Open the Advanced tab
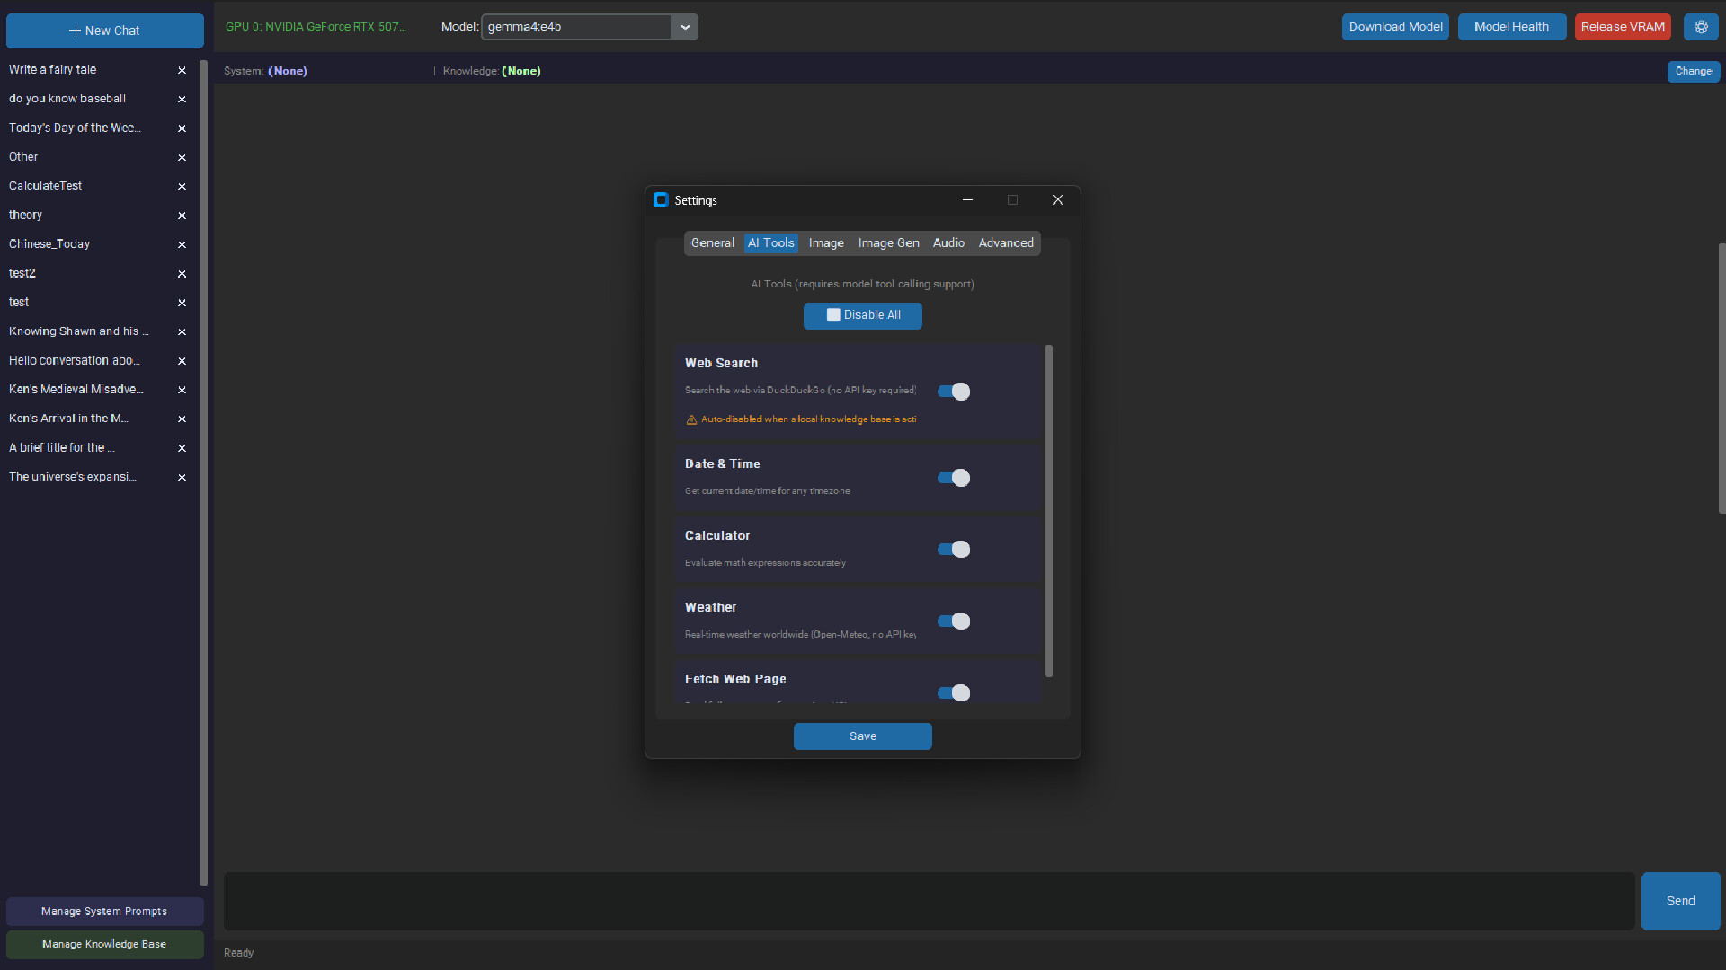Image resolution: width=1726 pixels, height=970 pixels. coord(1006,243)
